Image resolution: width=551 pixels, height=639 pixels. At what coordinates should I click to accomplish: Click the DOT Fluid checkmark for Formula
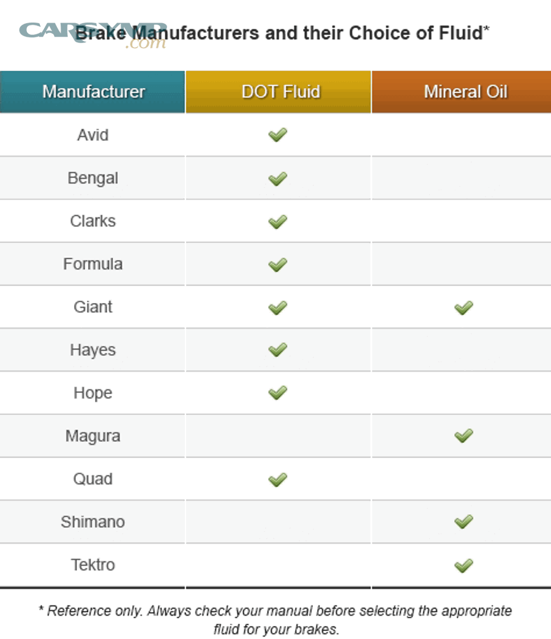click(x=277, y=264)
